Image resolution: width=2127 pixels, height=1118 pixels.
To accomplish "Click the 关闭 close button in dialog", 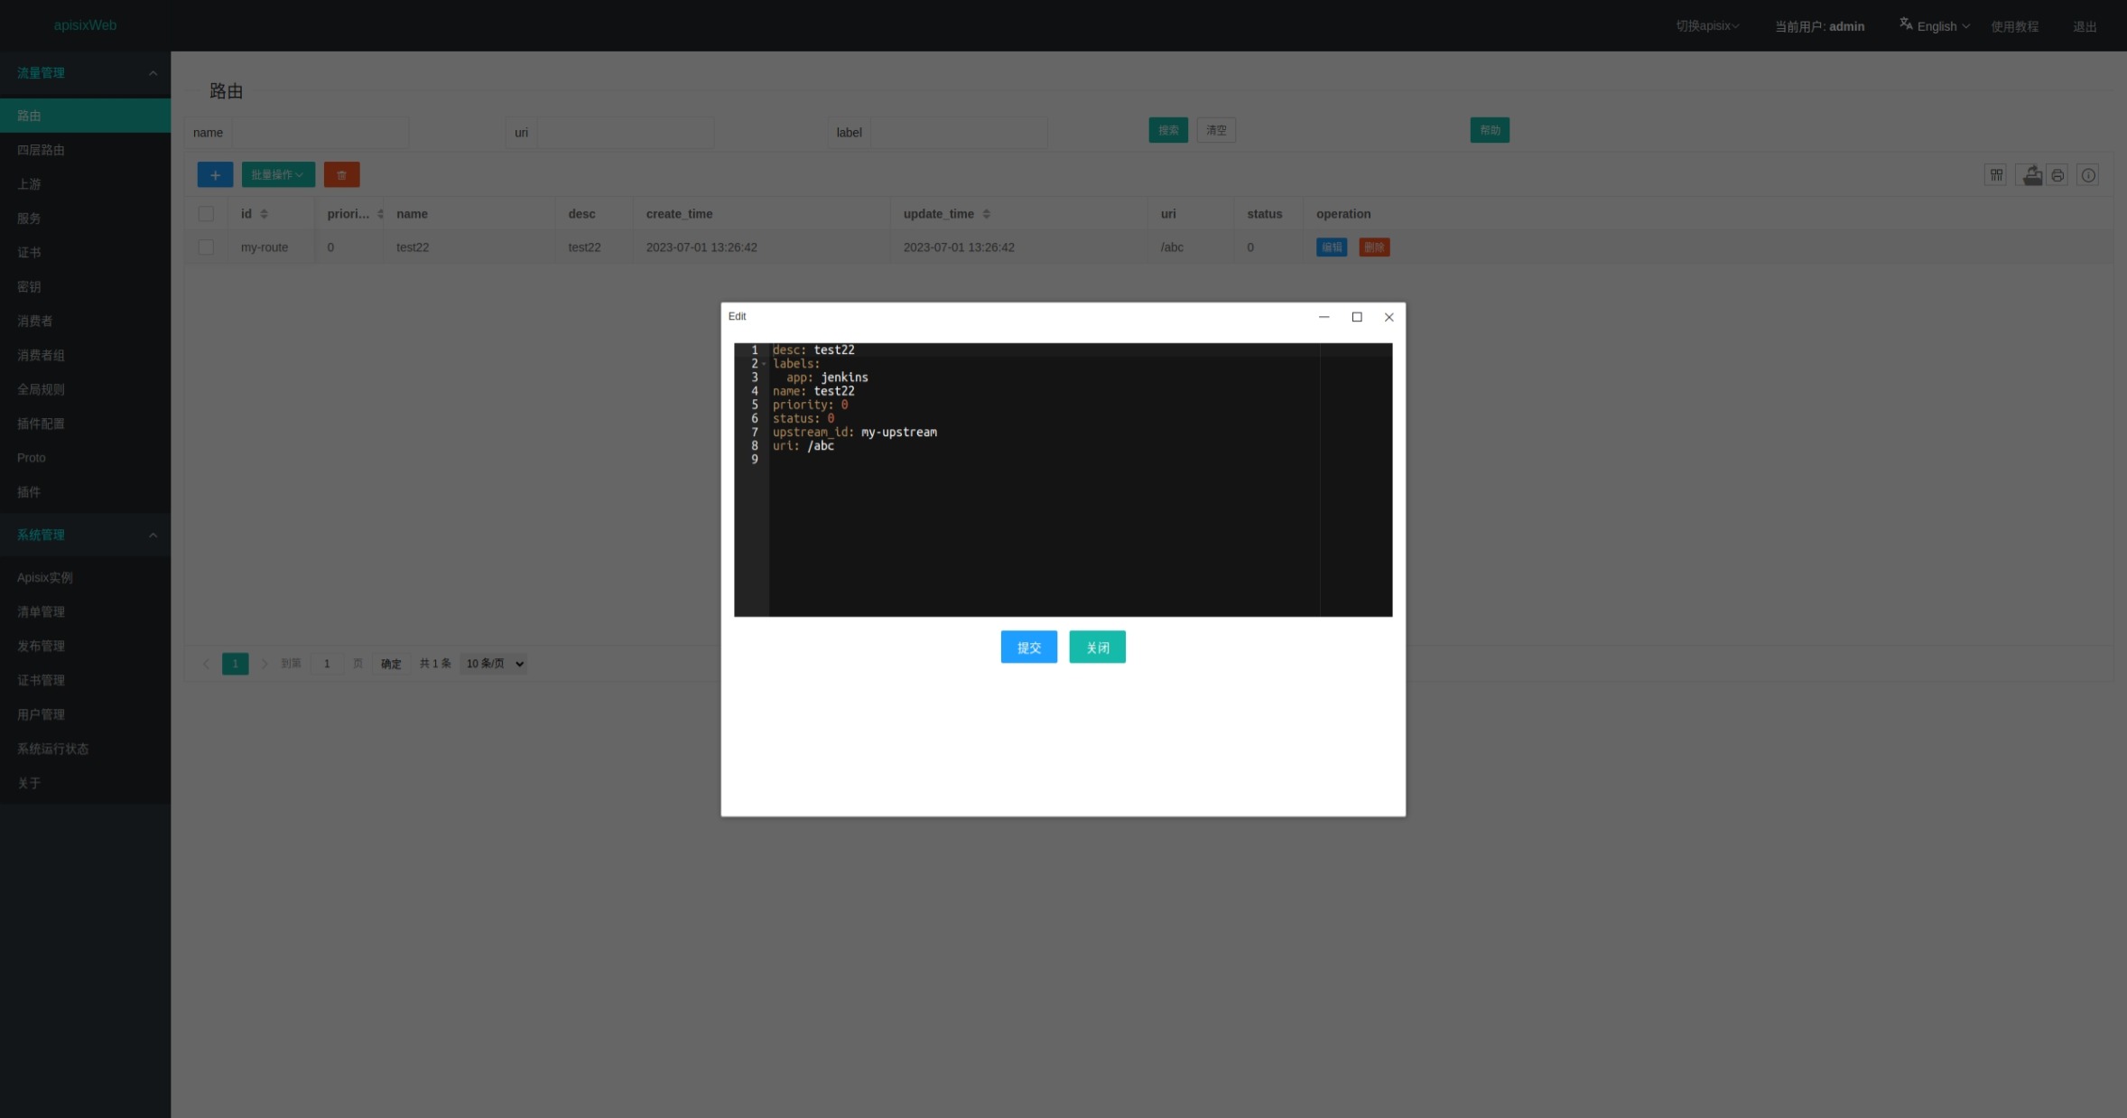I will [x=1097, y=648].
